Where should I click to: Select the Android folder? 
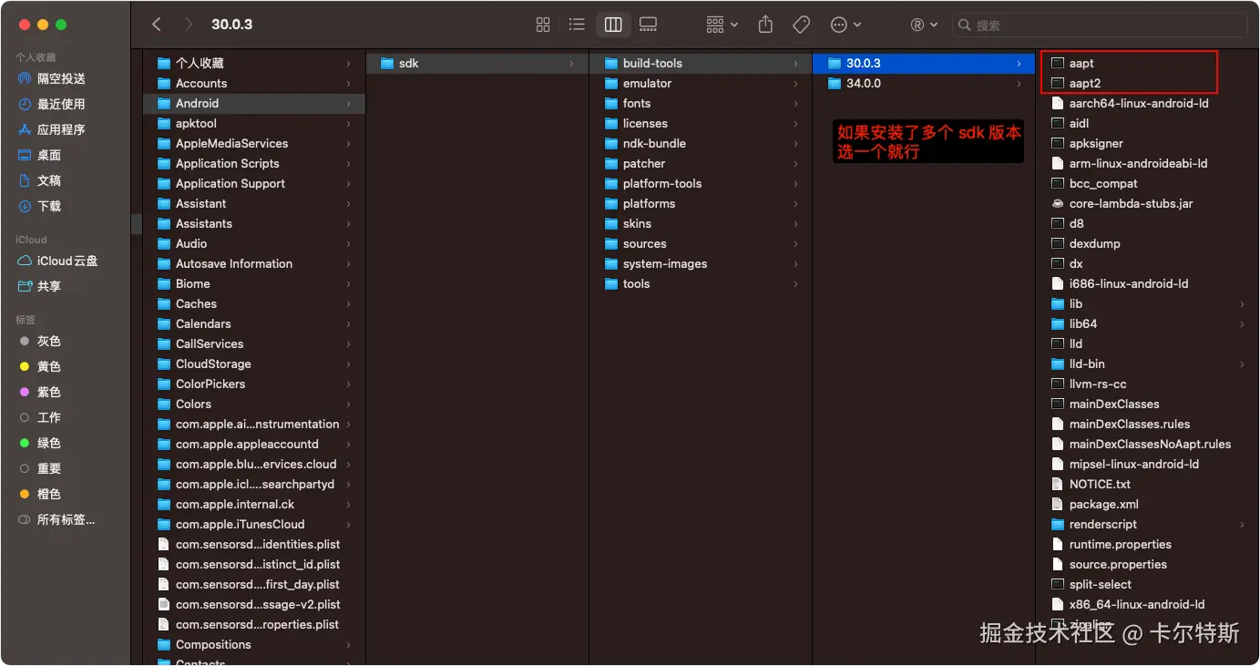coord(253,103)
